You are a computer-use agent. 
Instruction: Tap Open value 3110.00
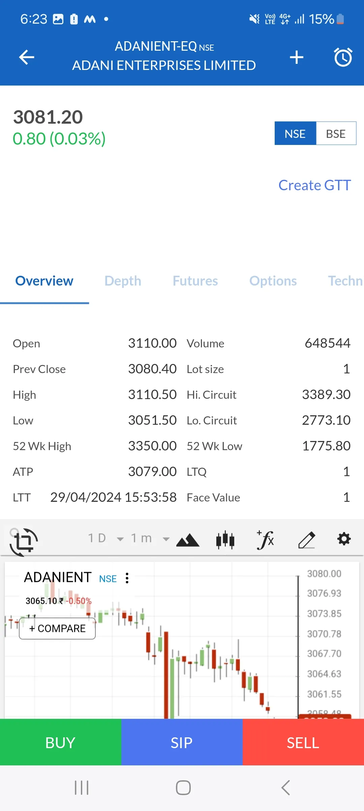(x=152, y=343)
